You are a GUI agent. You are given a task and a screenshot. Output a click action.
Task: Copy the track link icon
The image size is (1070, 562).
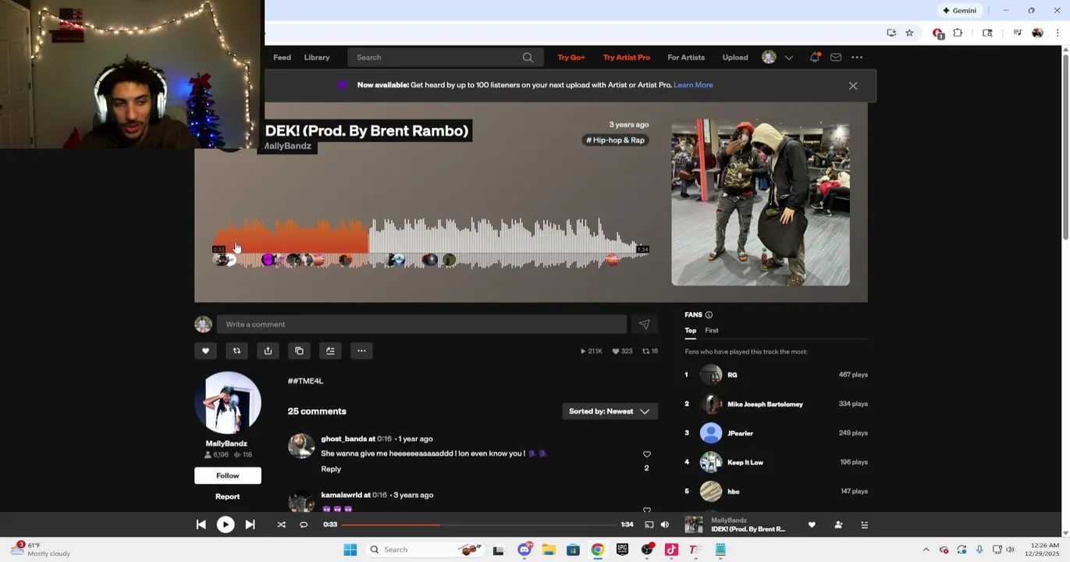(299, 351)
